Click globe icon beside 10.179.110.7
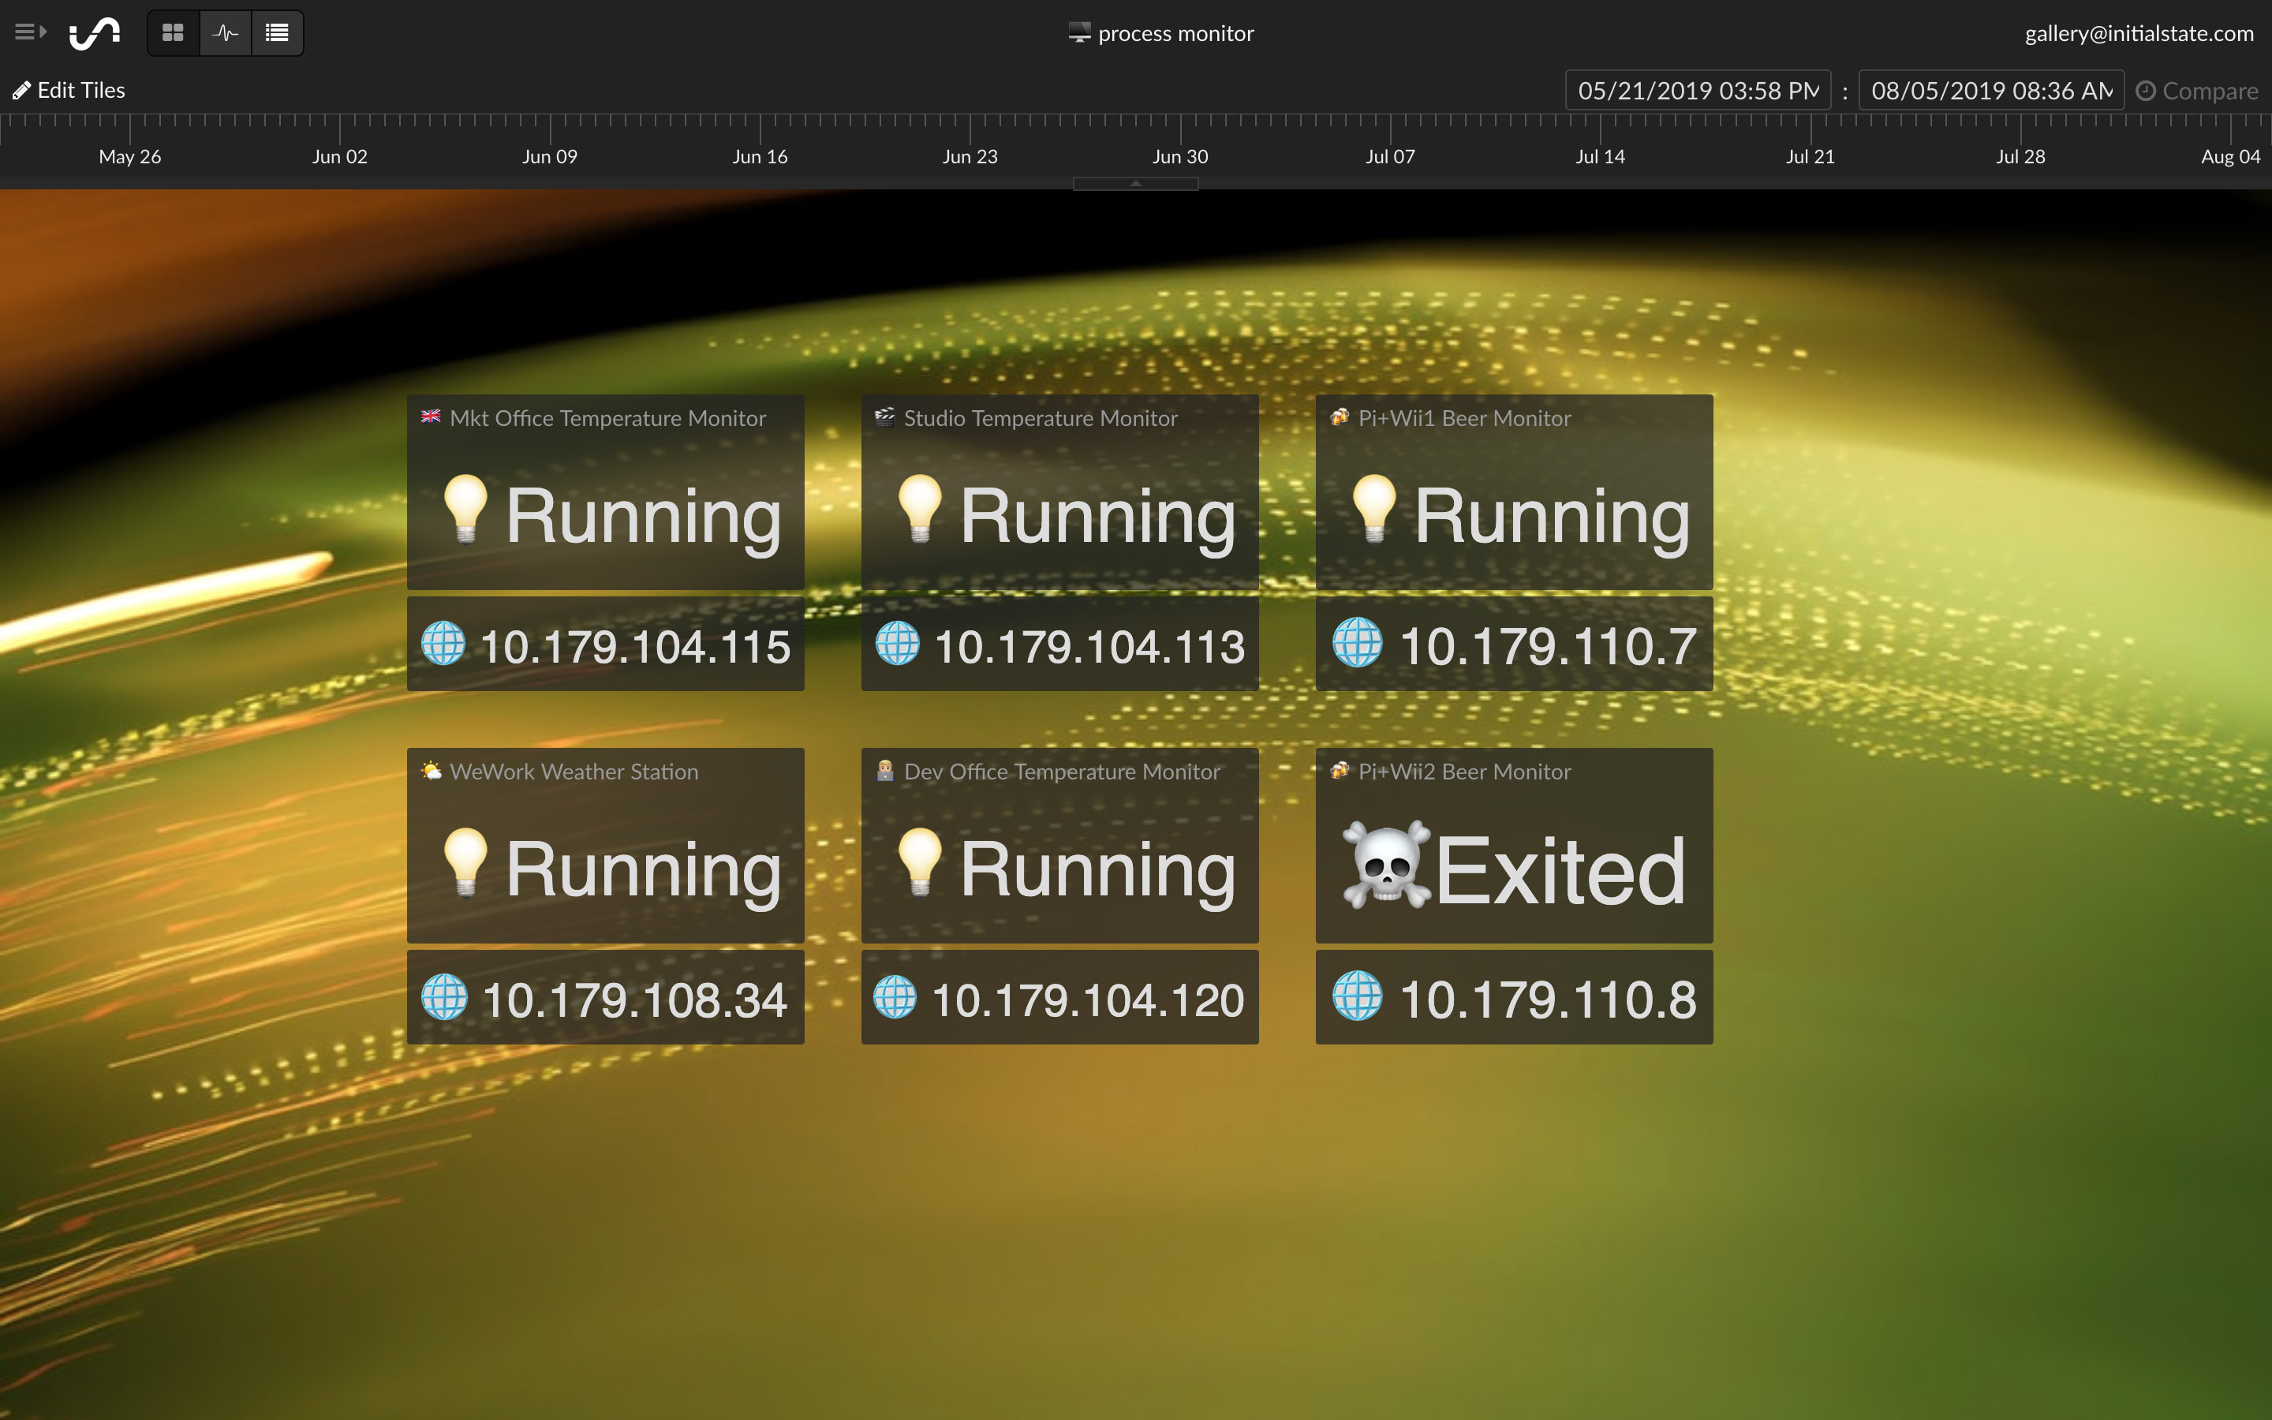The width and height of the screenshot is (2272, 1420). point(1358,643)
